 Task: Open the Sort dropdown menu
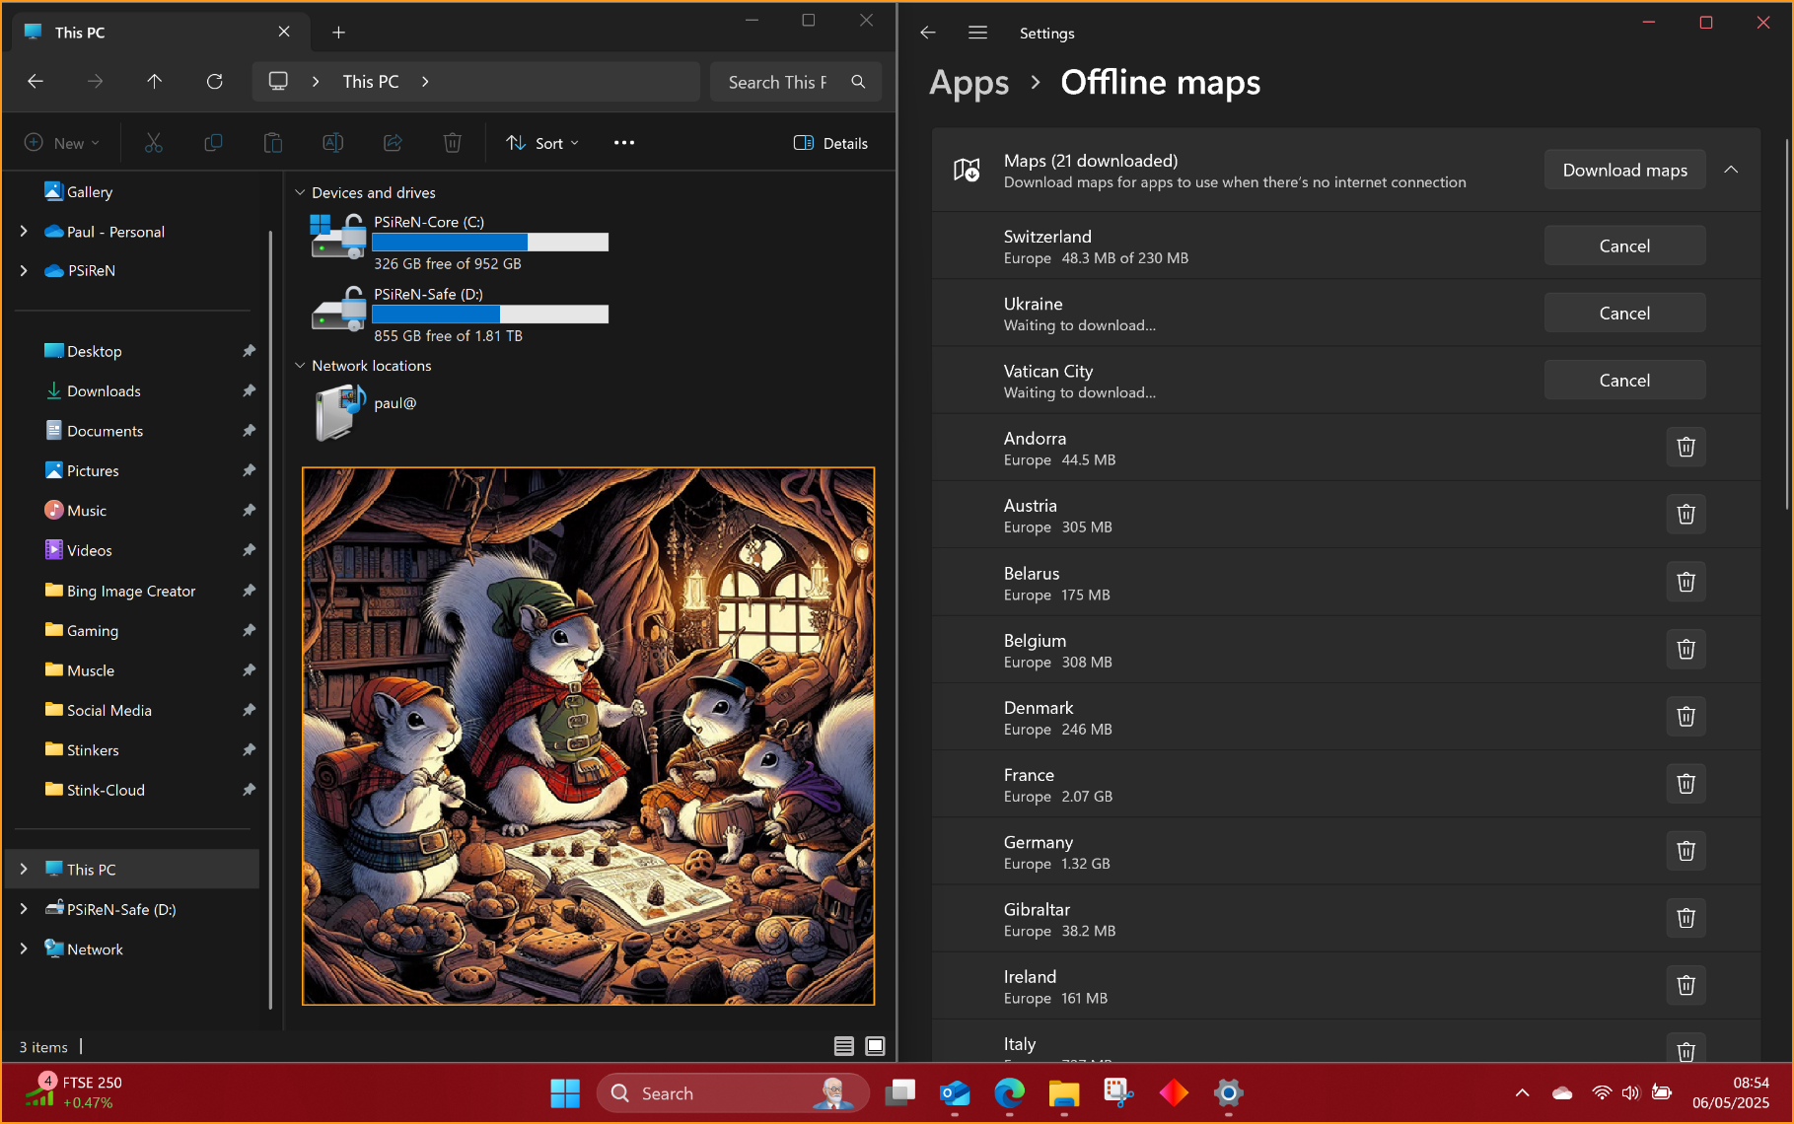541,143
